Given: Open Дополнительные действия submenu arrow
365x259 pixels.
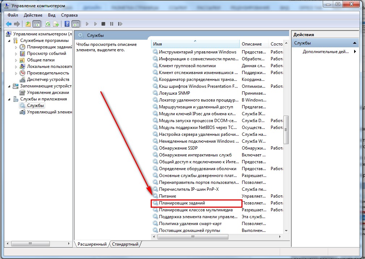Looking at the screenshot, I should point(355,52).
